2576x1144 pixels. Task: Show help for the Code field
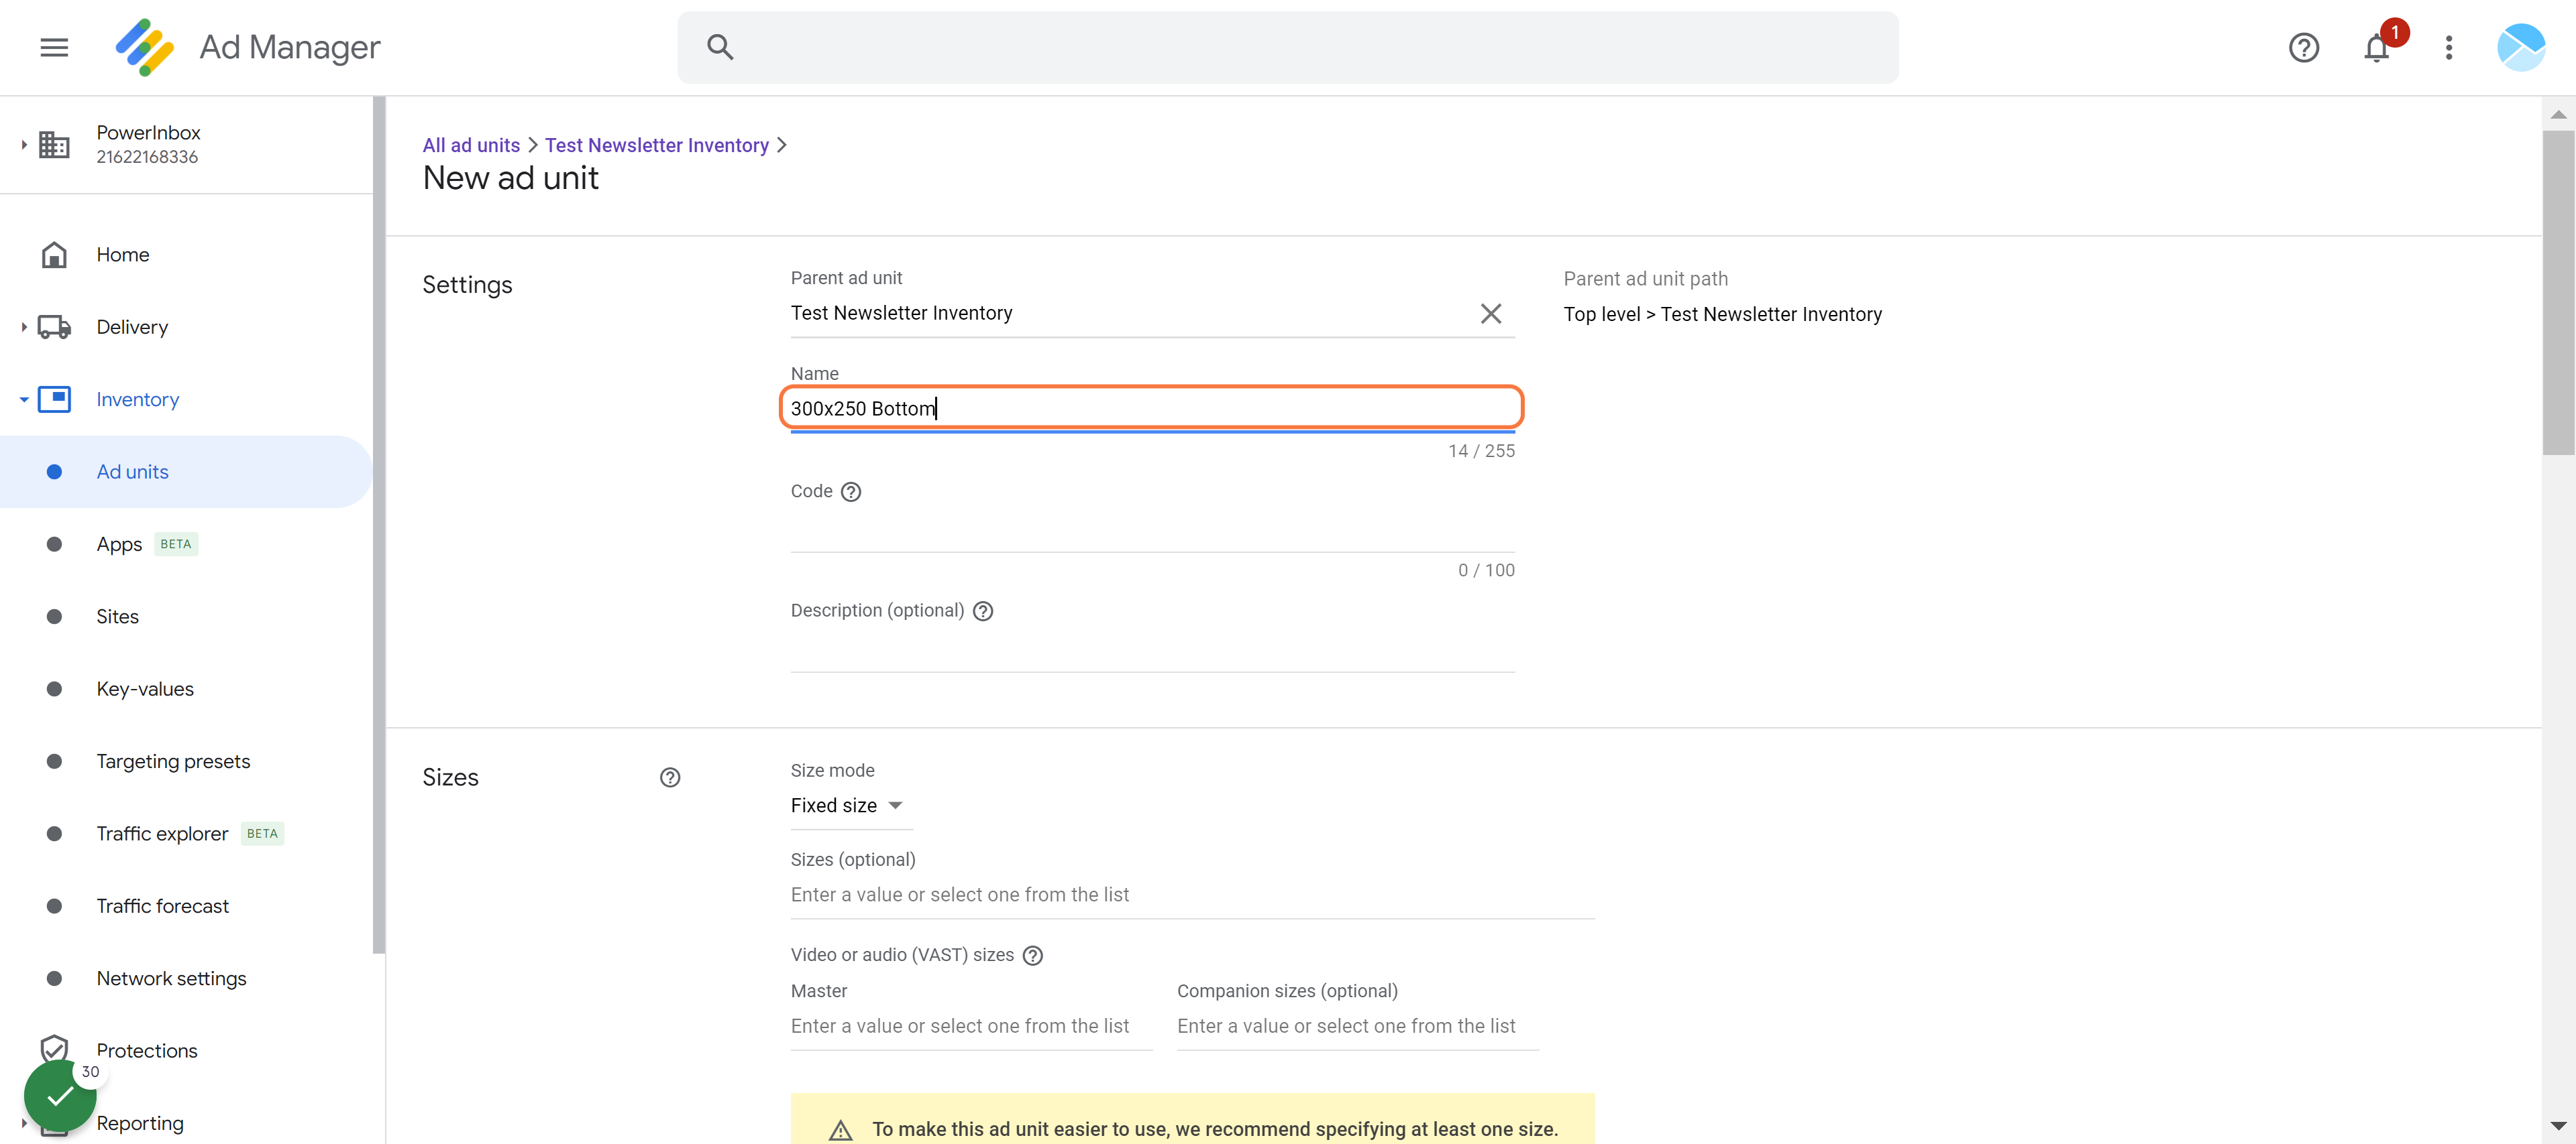click(851, 491)
